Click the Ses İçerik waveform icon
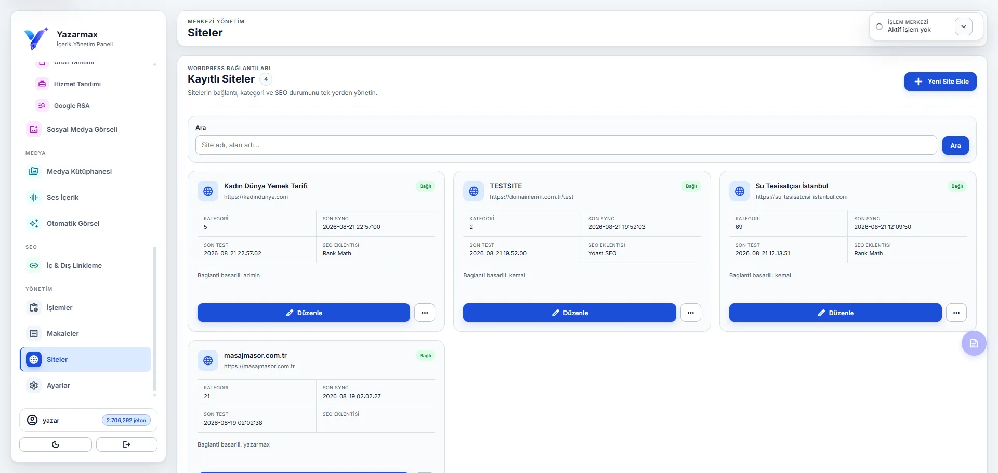Image resolution: width=998 pixels, height=473 pixels. click(34, 197)
